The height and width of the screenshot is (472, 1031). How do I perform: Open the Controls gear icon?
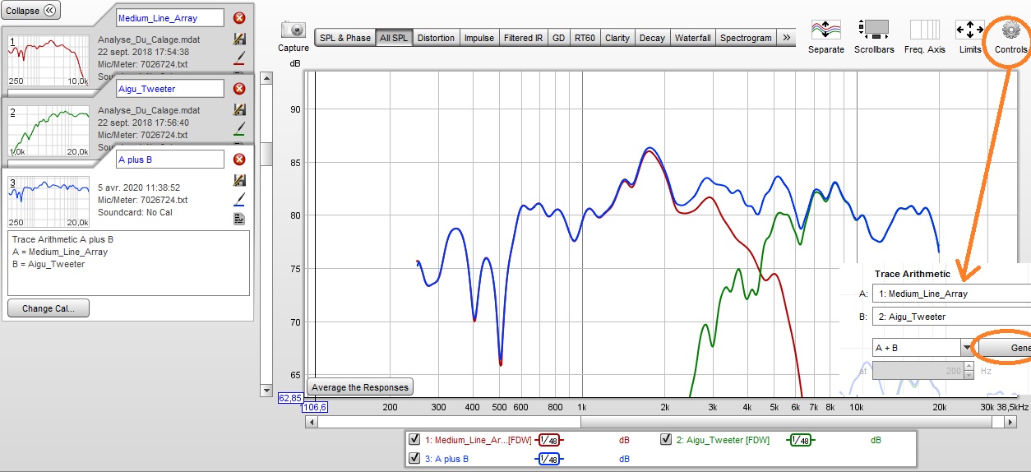pos(1010,30)
